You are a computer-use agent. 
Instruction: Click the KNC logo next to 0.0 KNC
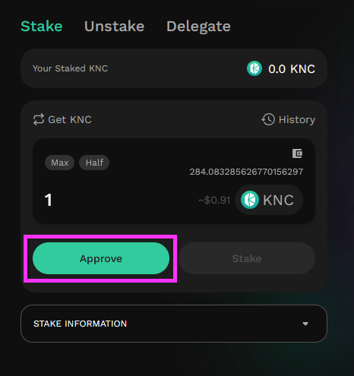pyautogui.click(x=254, y=68)
